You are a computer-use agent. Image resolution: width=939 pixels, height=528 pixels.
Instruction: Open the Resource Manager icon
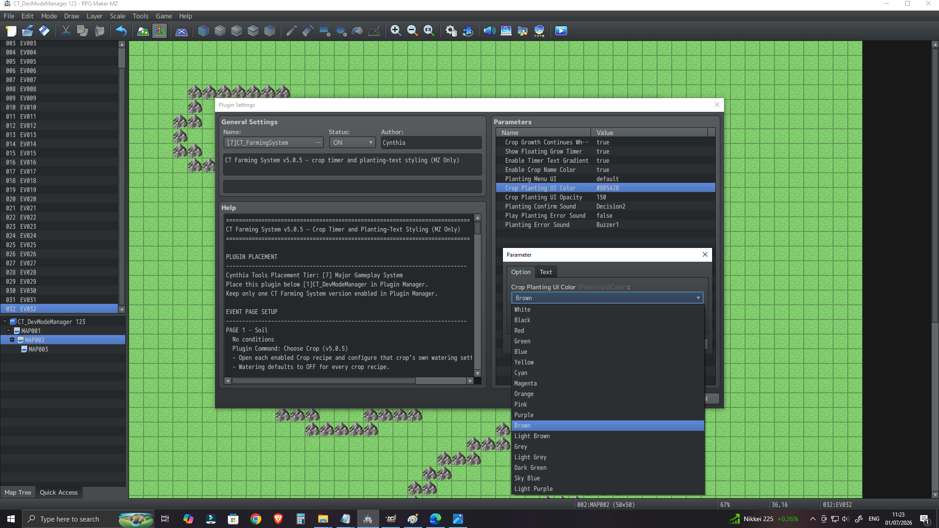523,31
